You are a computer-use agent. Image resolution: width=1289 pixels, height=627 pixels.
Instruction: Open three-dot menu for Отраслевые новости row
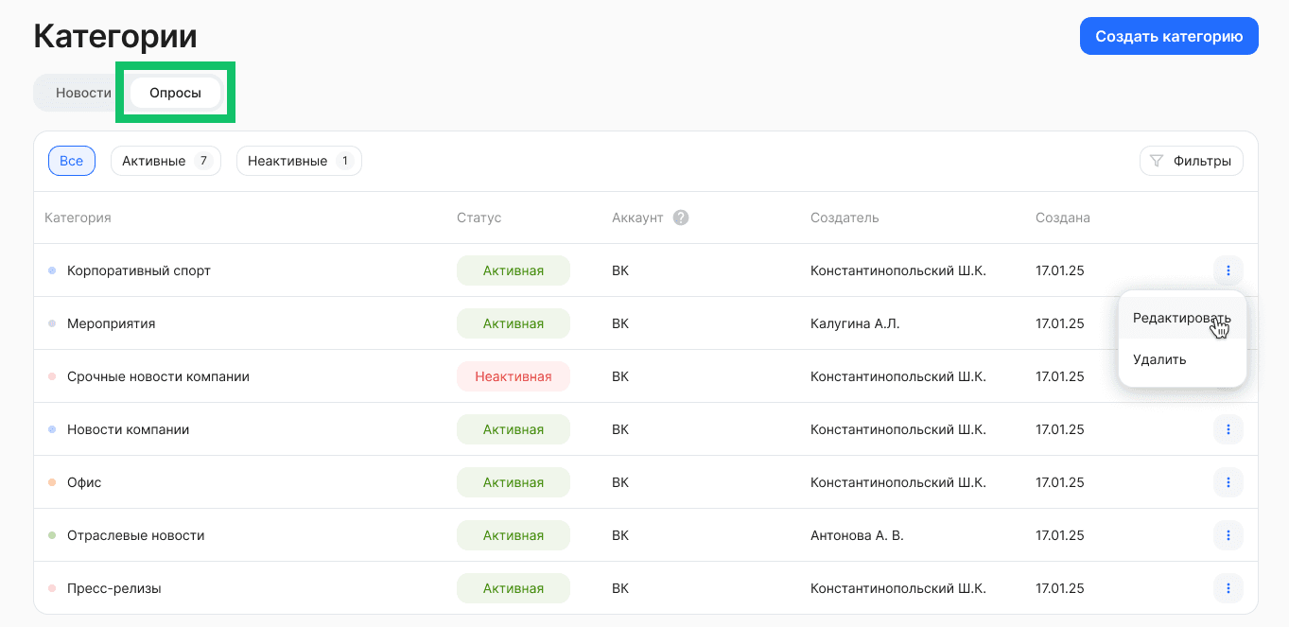[x=1228, y=535]
